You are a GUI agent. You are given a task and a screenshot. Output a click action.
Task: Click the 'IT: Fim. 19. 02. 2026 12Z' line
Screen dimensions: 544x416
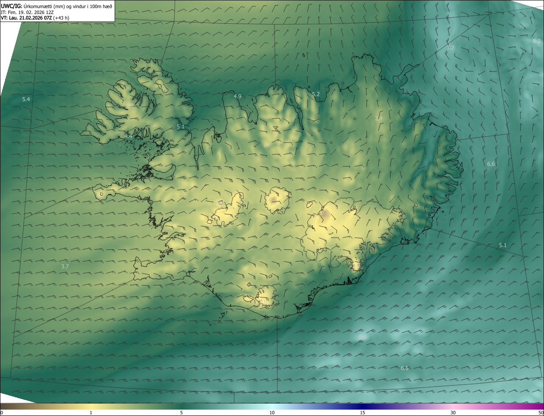pyautogui.click(x=27, y=12)
